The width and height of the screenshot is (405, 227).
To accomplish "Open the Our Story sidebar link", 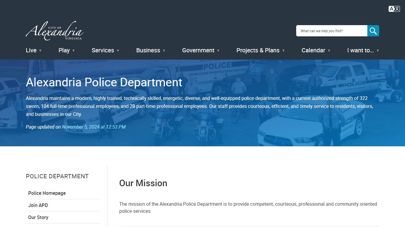I will click(63, 217).
